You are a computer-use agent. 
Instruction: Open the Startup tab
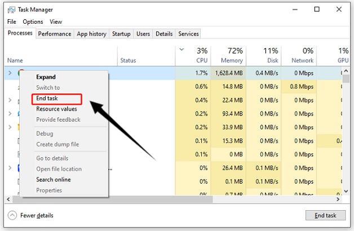tap(121, 34)
